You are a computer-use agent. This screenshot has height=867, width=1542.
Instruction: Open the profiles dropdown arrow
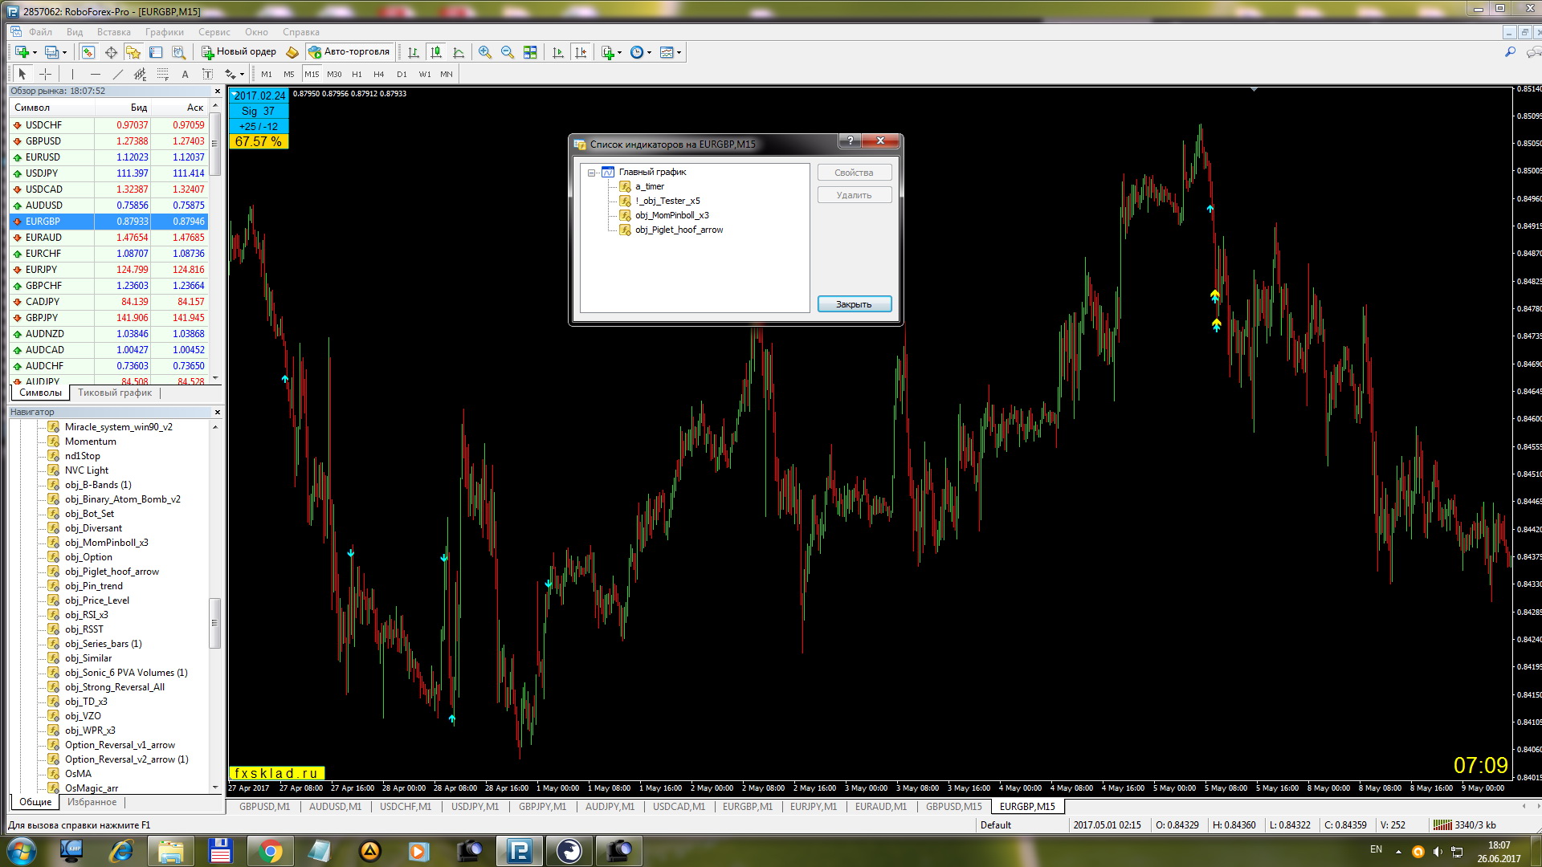pyautogui.click(x=65, y=53)
